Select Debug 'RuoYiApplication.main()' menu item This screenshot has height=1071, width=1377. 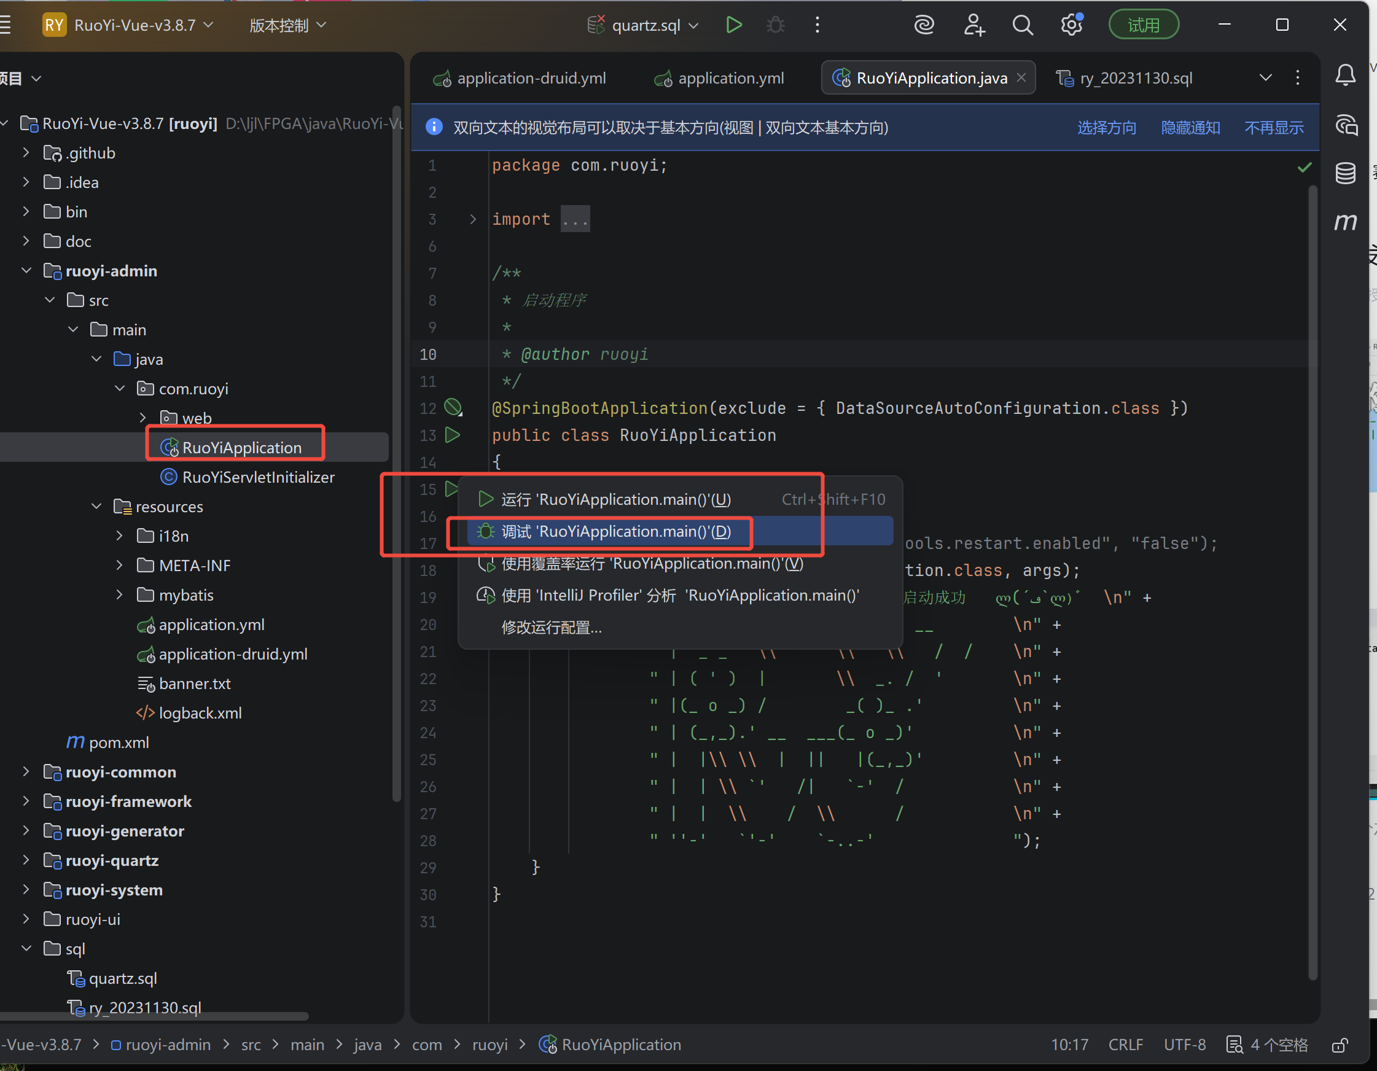tap(615, 531)
